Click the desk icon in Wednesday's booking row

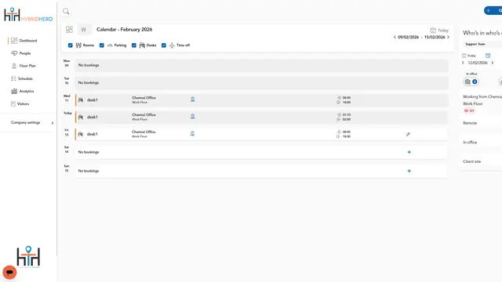(81, 100)
